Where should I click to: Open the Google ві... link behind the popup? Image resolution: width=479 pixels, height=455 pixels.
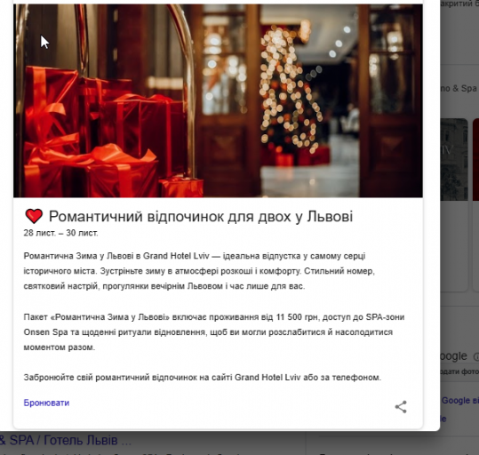click(x=460, y=400)
